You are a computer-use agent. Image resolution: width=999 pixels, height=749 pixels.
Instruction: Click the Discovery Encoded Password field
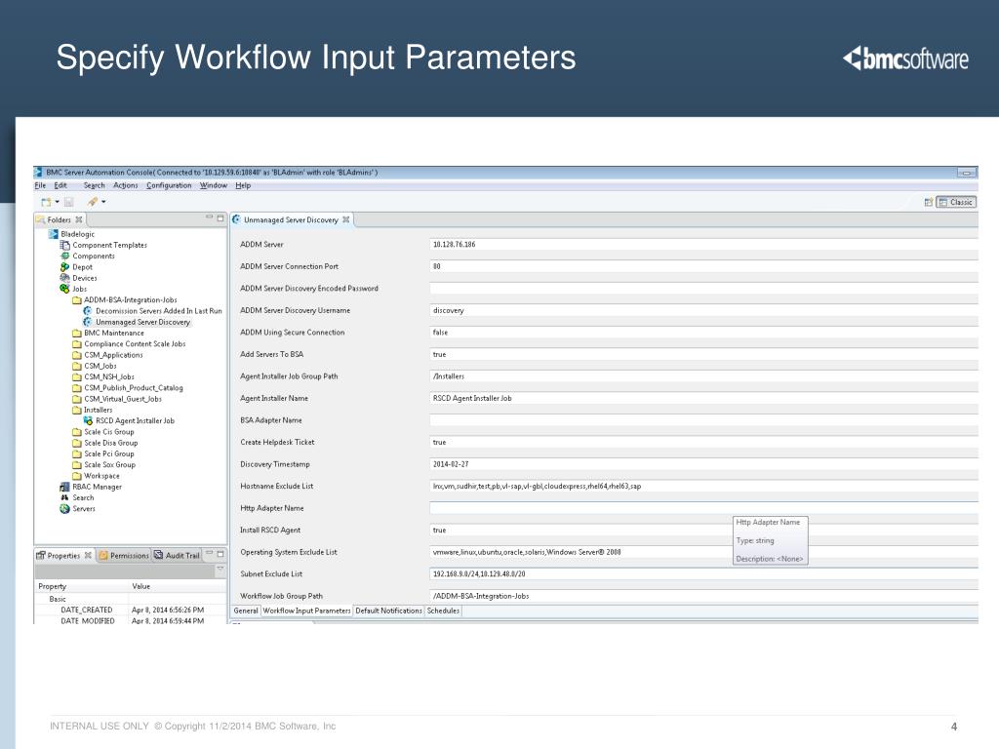pyautogui.click(x=703, y=289)
